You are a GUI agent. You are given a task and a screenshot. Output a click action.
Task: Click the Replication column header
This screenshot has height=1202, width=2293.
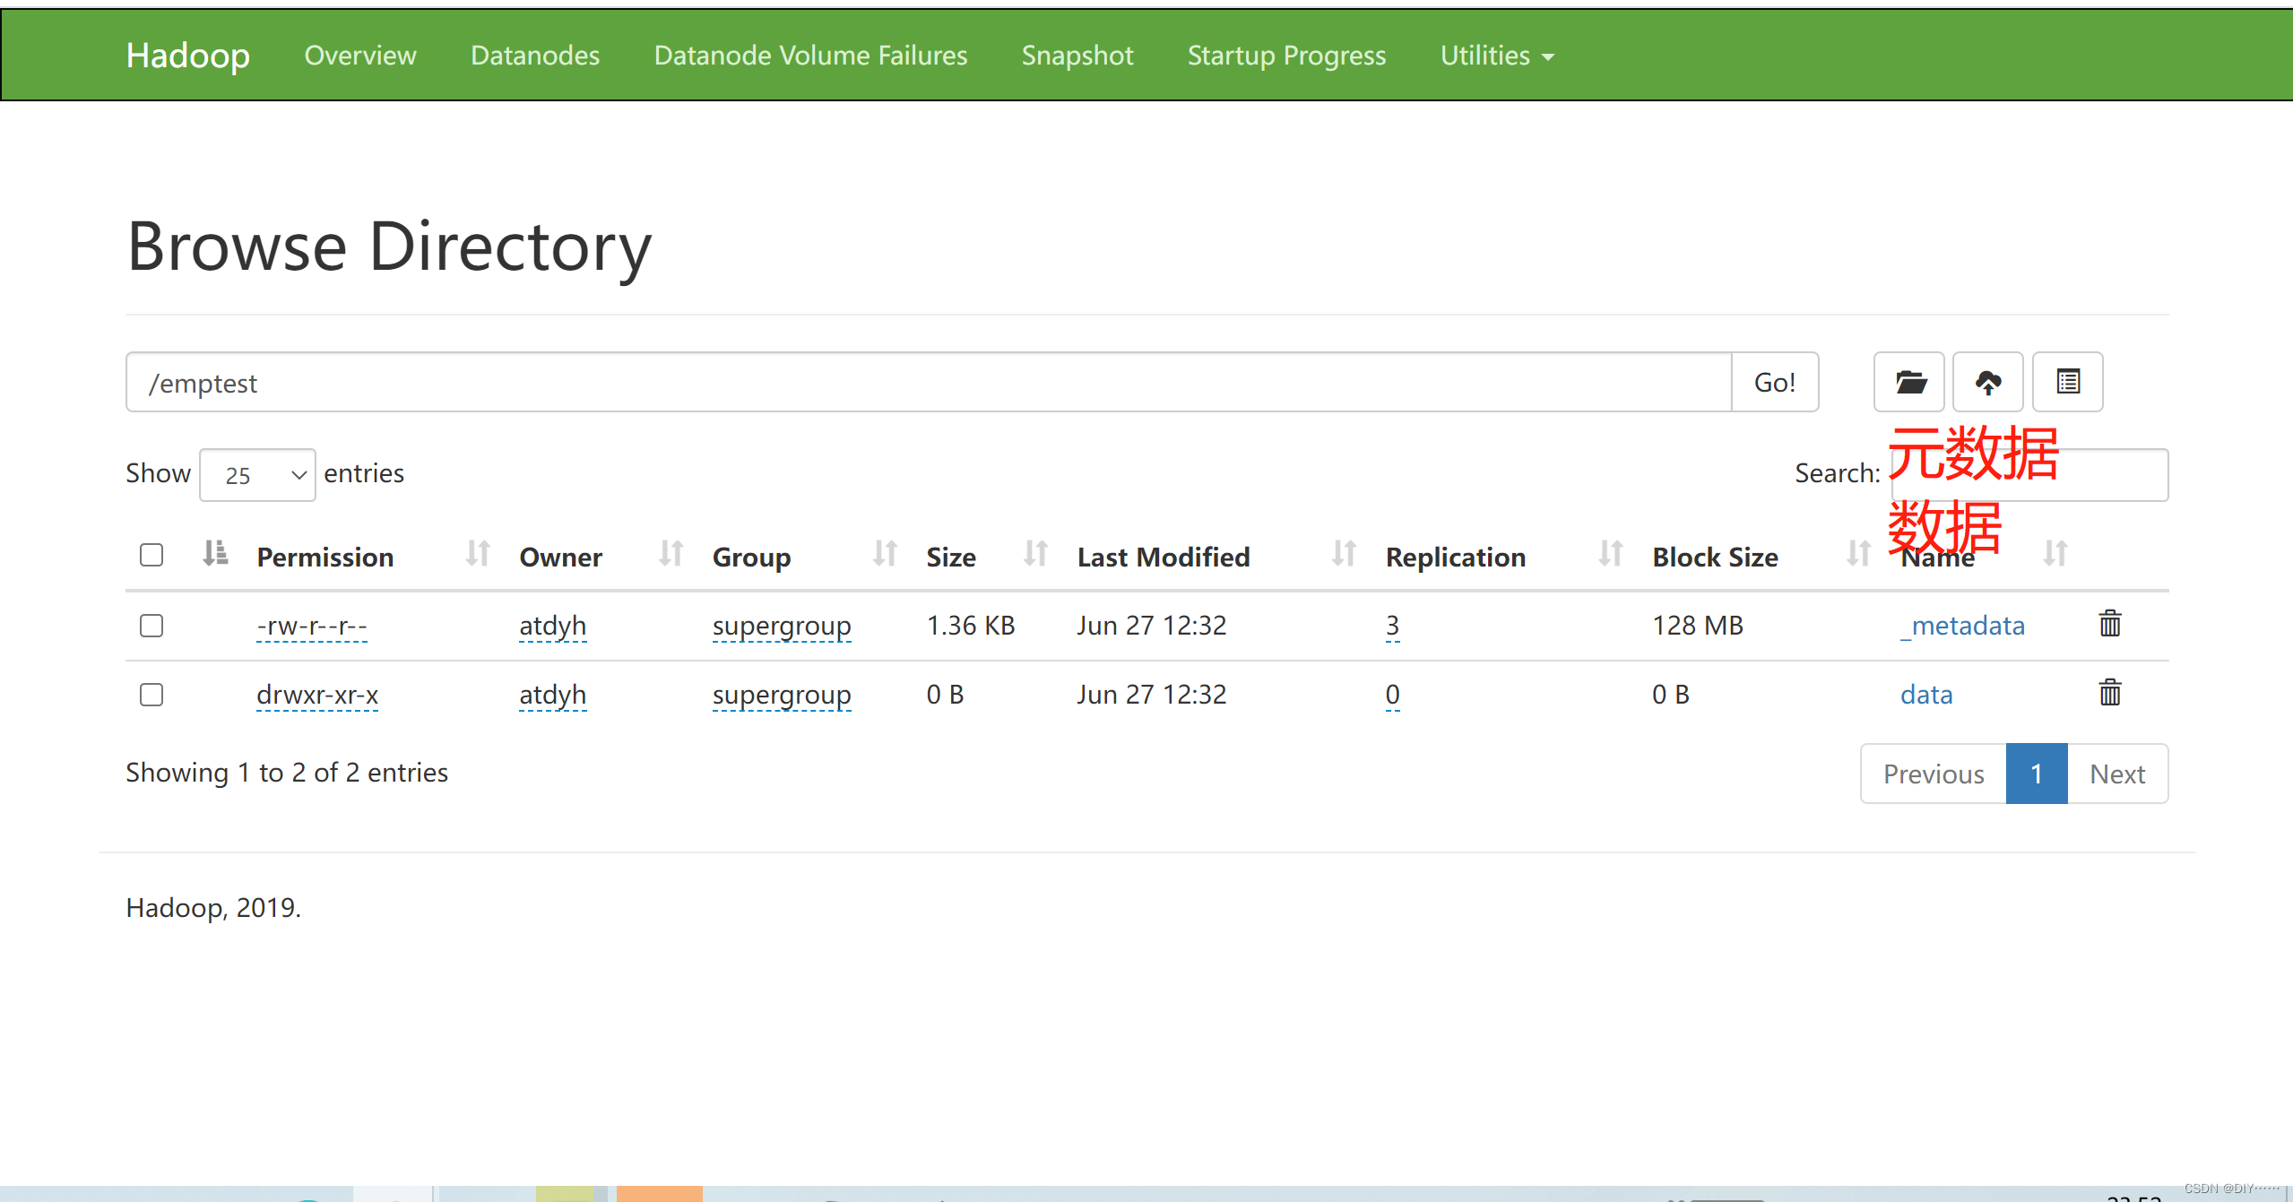pyautogui.click(x=1456, y=558)
